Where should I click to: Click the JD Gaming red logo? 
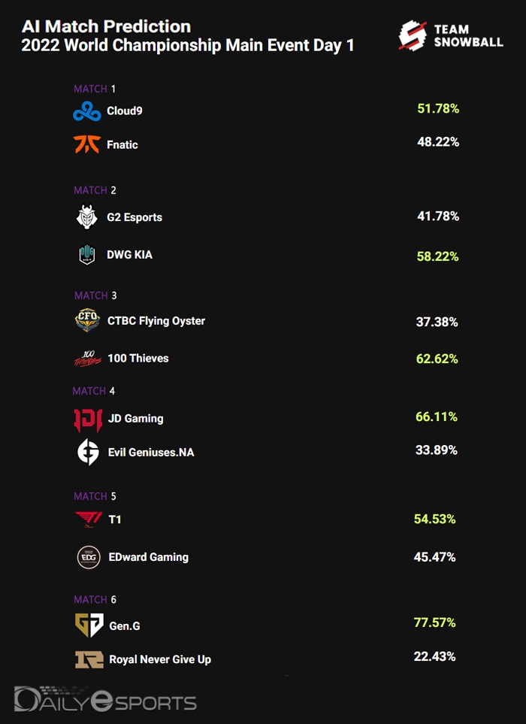point(88,419)
